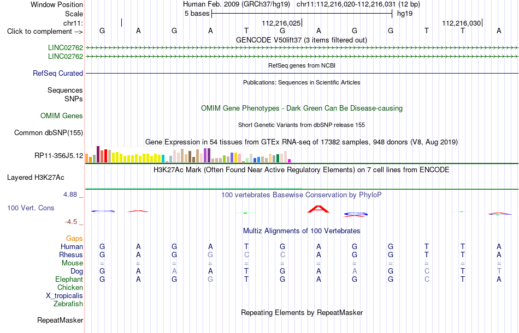The image size is (519, 333).
Task: Select the Zebrafish alignment row label
Action: [x=68, y=304]
